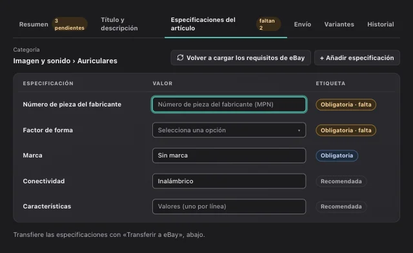This screenshot has height=253, width=413.
Task: Click the 'faltan 2' badge
Action: [x=268, y=25]
